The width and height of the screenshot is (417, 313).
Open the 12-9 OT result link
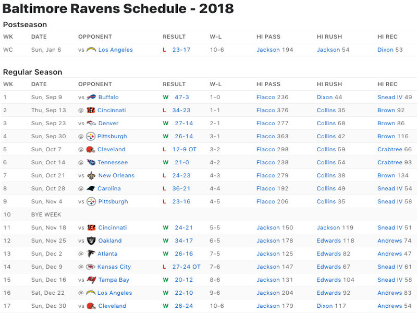pos(185,149)
